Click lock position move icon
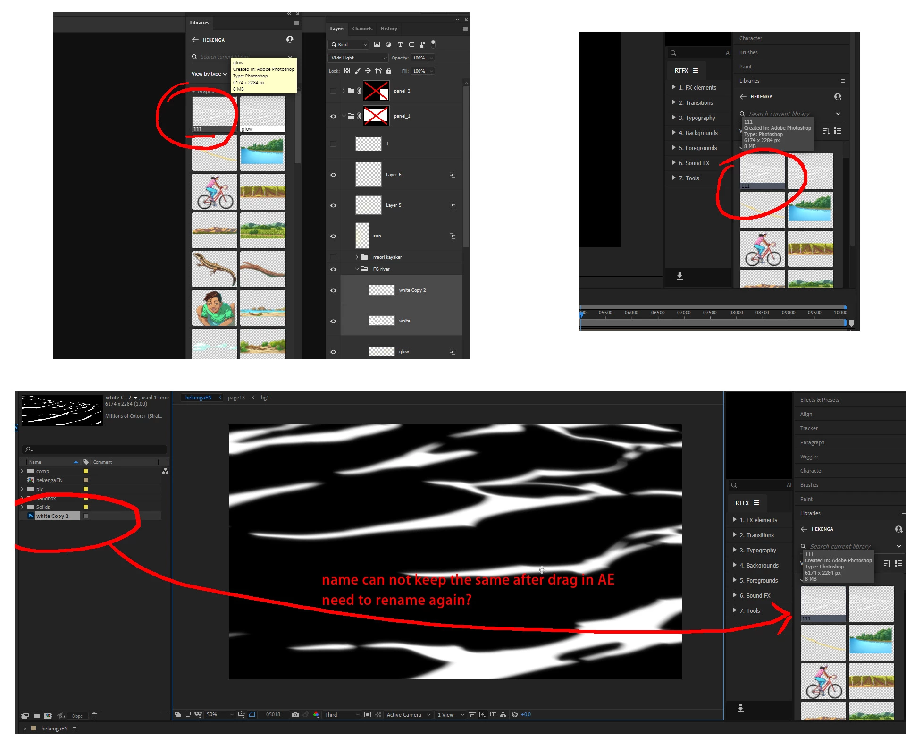The height and width of the screenshot is (754, 906). tap(368, 71)
